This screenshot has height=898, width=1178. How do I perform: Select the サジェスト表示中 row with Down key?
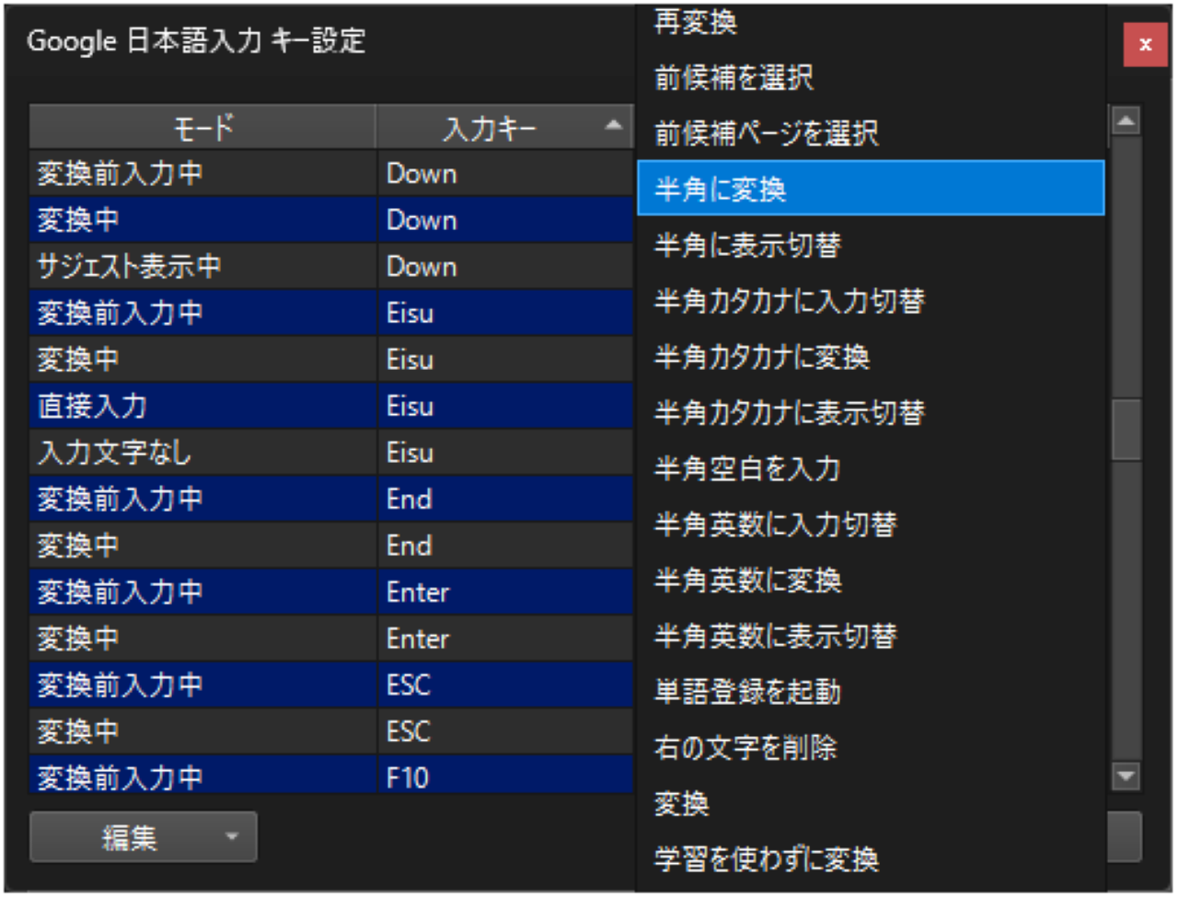(x=202, y=266)
